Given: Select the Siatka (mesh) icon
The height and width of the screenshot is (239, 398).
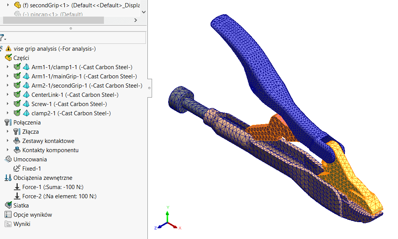Looking at the screenshot, I should (8, 205).
